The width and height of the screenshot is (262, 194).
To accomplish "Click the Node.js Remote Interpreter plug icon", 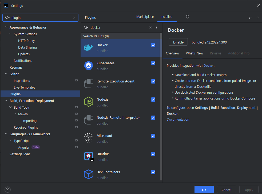I will tap(88, 120).
